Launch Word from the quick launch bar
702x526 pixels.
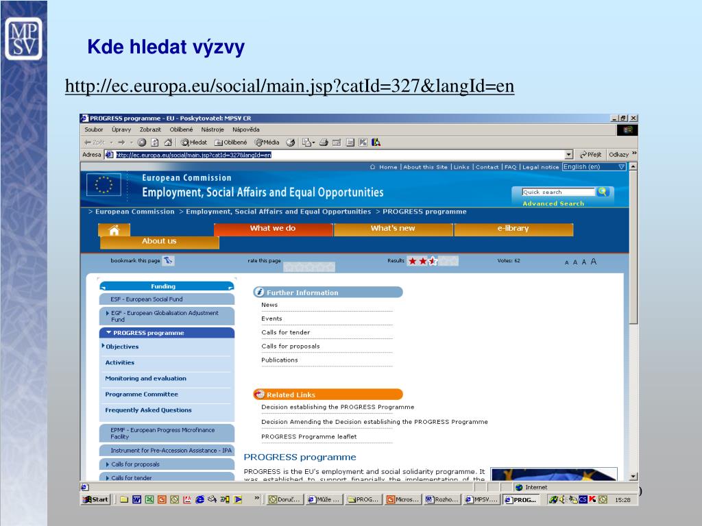136,499
